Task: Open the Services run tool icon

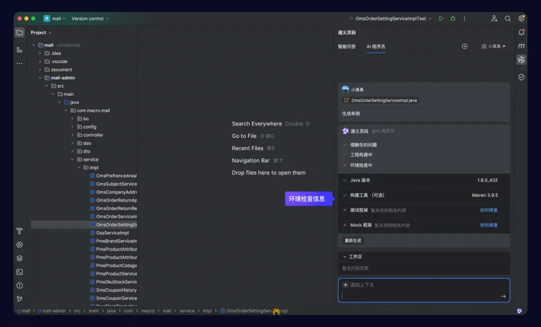Action: (20, 244)
